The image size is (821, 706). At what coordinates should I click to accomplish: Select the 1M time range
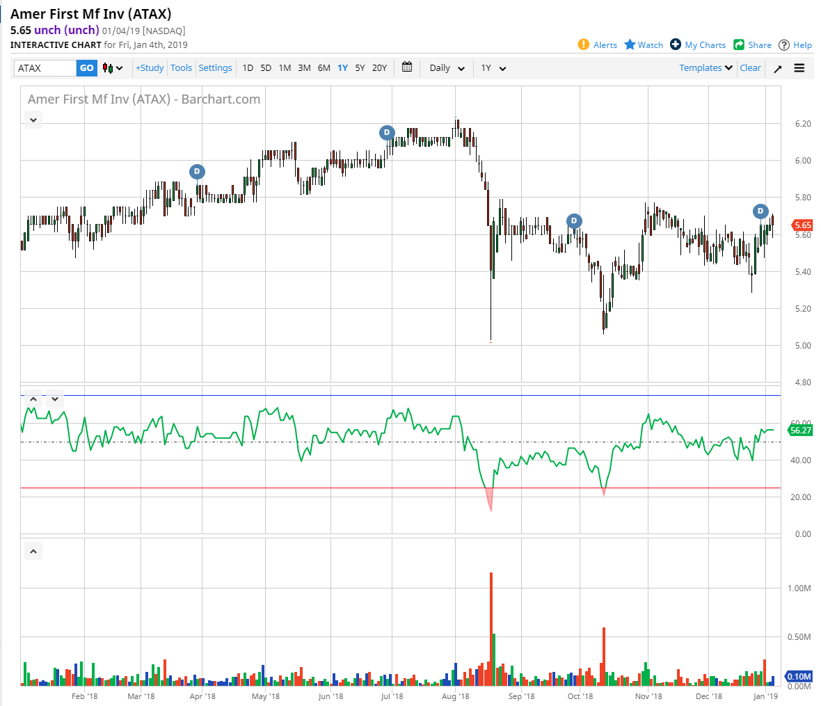point(285,68)
